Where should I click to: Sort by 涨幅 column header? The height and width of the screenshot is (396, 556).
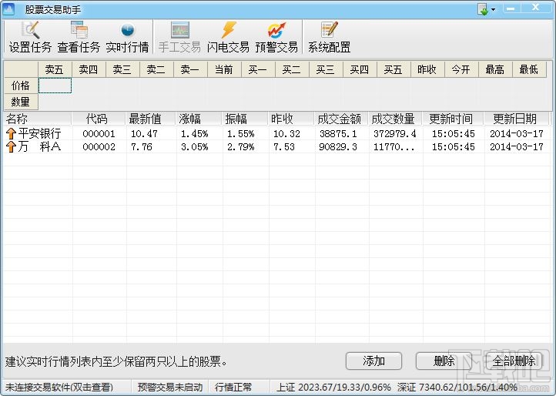click(x=199, y=119)
